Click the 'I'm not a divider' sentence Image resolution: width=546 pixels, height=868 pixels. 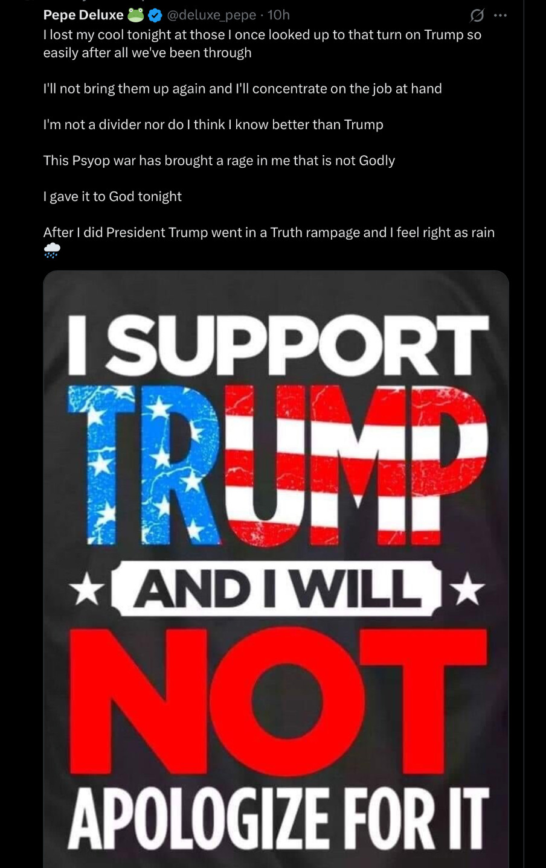[213, 124]
